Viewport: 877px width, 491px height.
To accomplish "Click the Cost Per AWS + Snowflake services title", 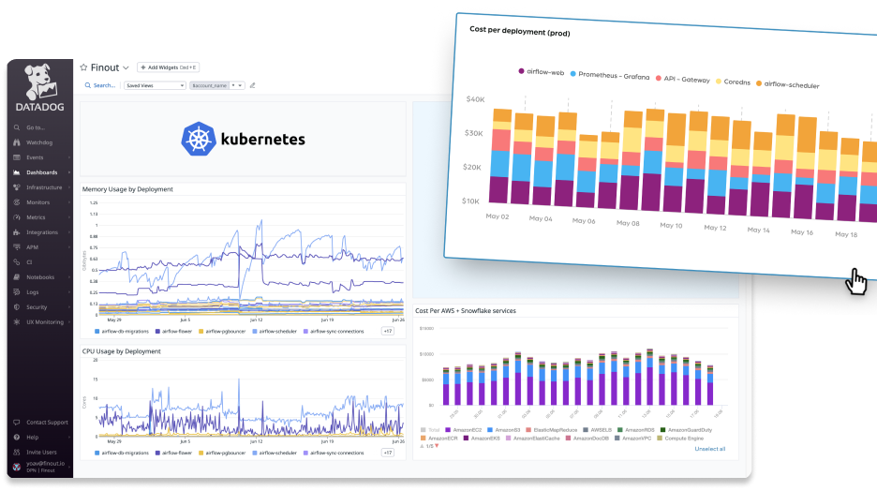I will click(466, 310).
